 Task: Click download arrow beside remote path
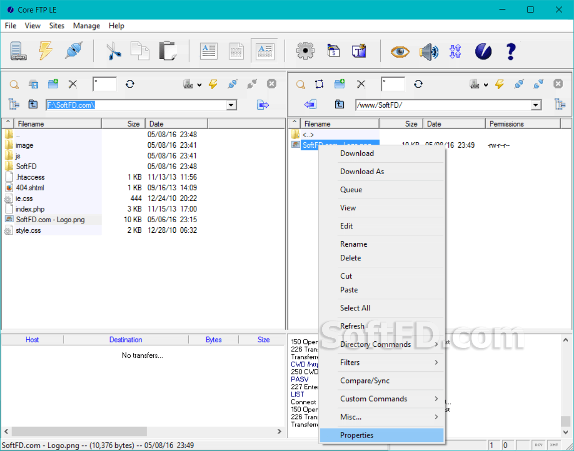[x=310, y=105]
